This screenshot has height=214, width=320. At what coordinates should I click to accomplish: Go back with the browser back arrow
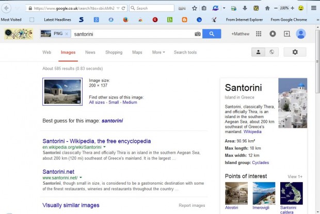tap(6, 8)
